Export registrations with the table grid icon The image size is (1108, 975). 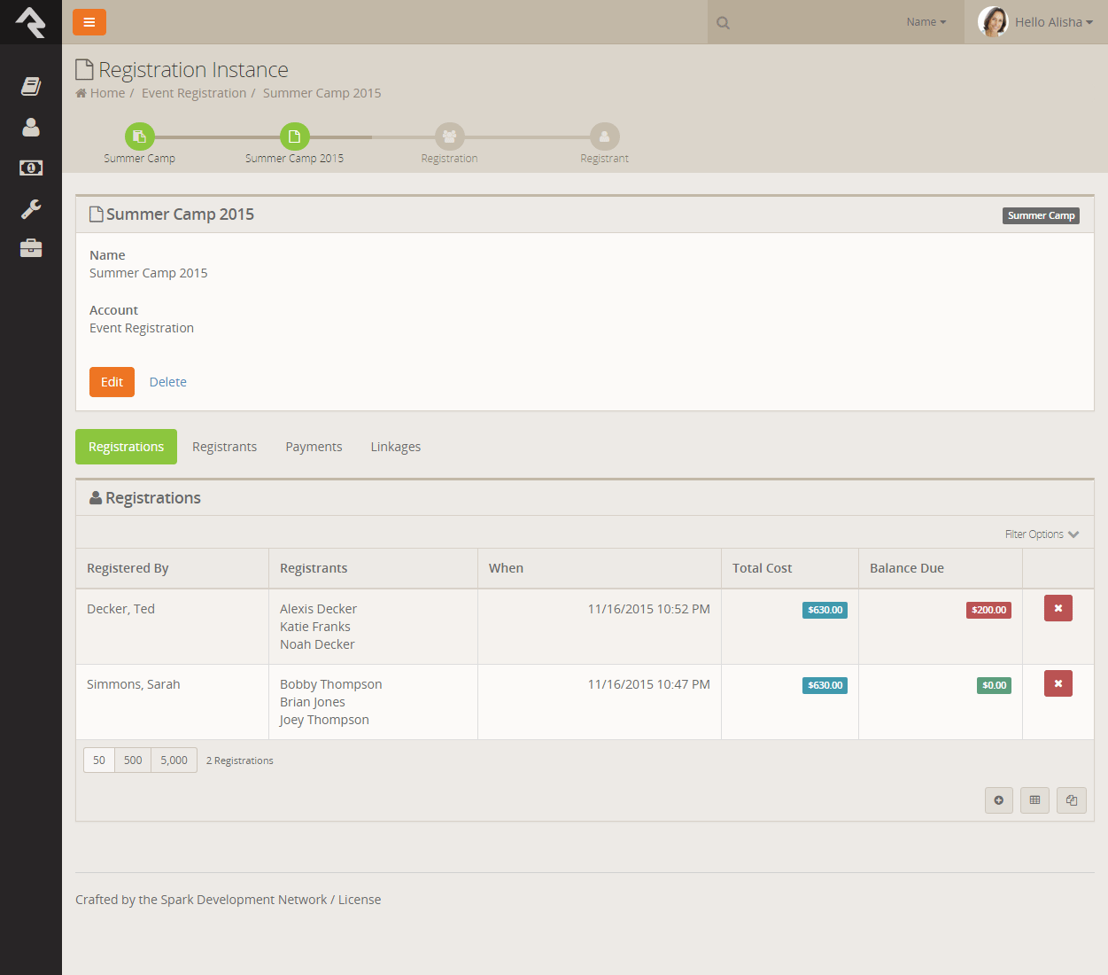(x=1034, y=800)
